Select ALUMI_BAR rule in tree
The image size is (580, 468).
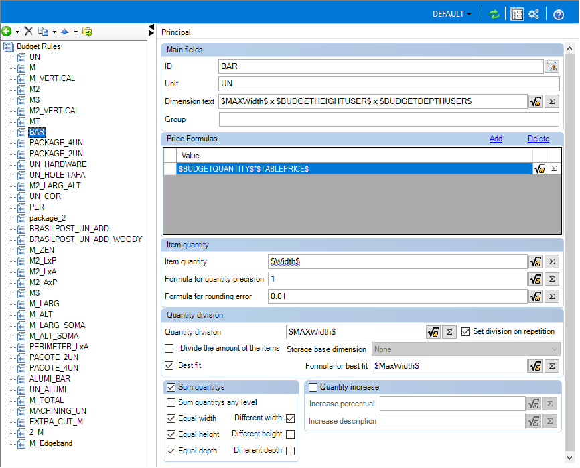(x=50, y=379)
